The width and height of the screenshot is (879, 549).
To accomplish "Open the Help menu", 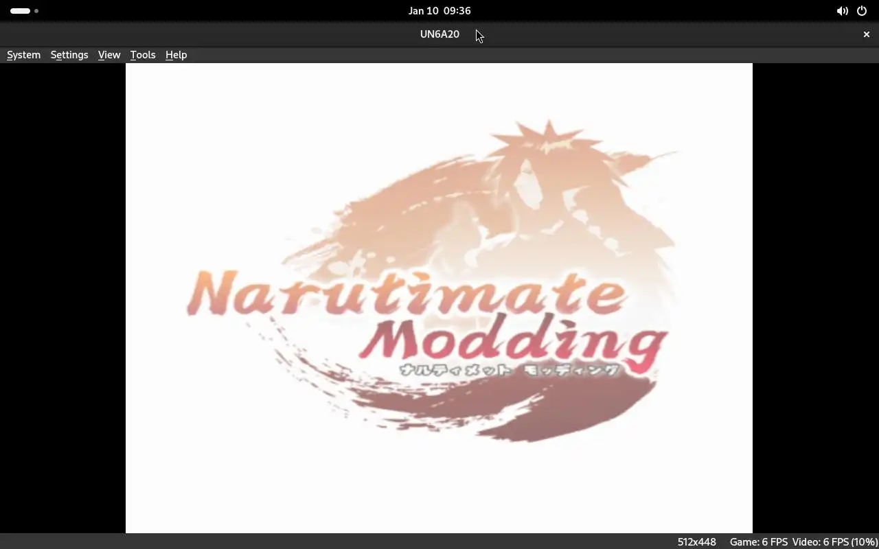I will point(176,55).
